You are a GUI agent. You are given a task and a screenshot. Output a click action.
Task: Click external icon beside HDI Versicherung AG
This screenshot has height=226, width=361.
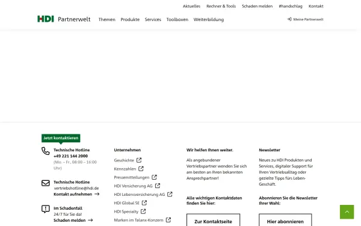pyautogui.click(x=158, y=186)
